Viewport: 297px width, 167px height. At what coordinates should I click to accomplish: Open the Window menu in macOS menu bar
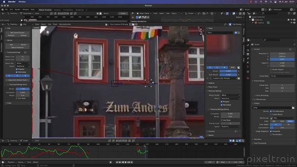pos(22,2)
